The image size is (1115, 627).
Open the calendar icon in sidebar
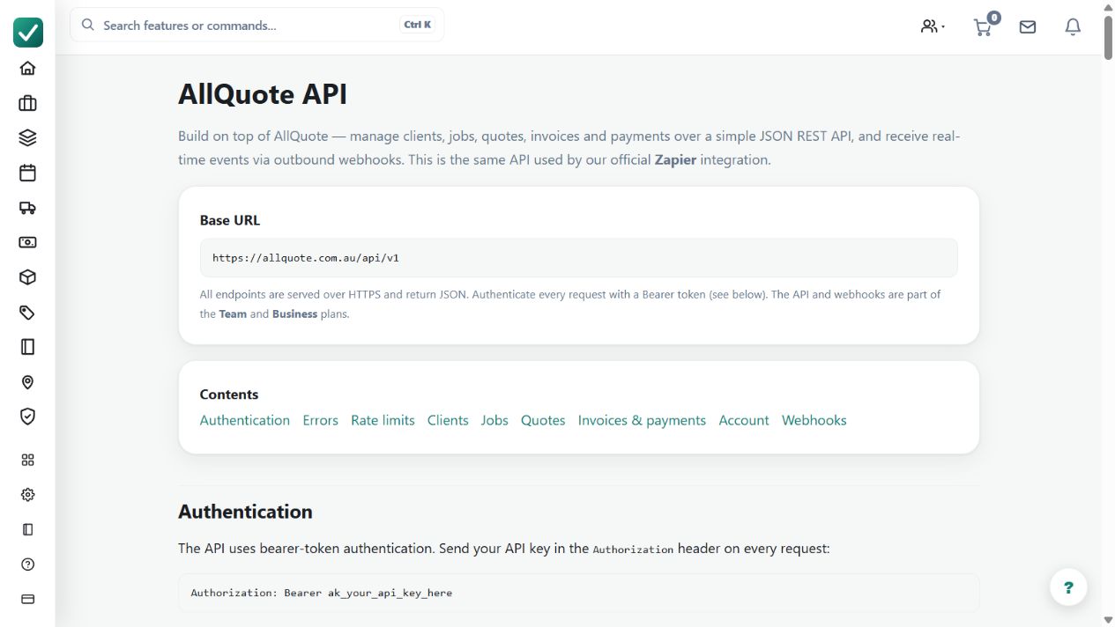(x=27, y=173)
